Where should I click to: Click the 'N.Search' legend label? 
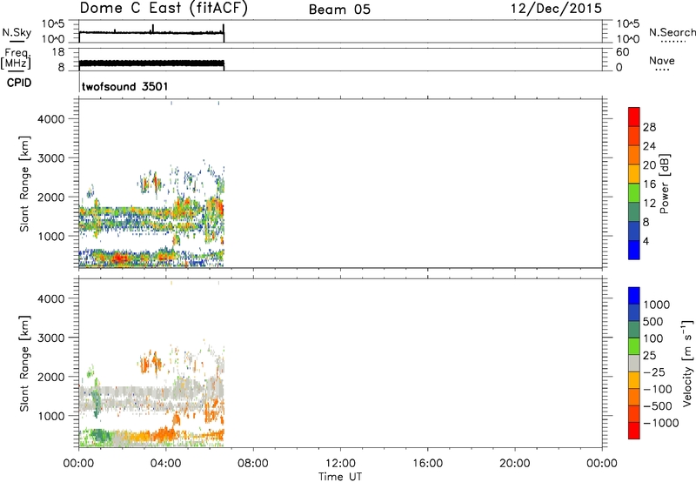coord(673,32)
